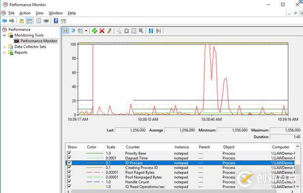
Task: Select the IO Read Operations/sec counter name
Action: coord(145,187)
